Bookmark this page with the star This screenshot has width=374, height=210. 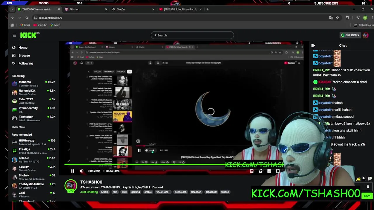pyautogui.click(x=337, y=18)
